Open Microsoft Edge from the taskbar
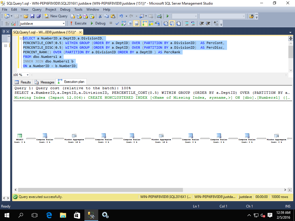295x221 pixels. pyautogui.click(x=49, y=215)
